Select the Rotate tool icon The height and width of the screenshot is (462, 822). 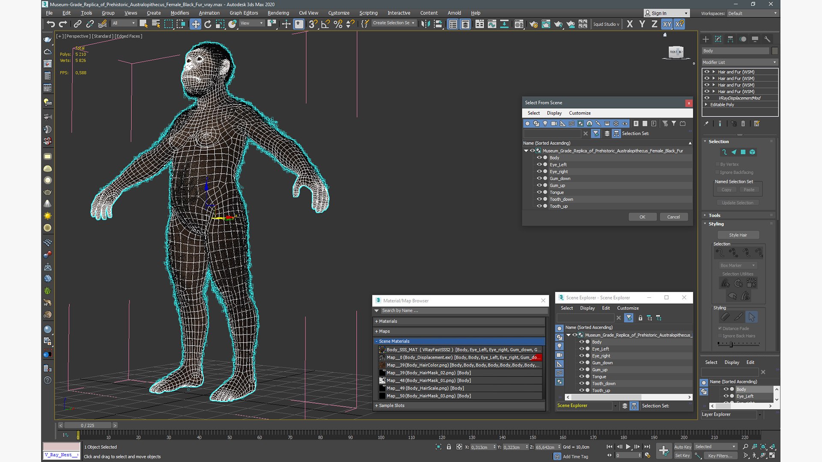pos(208,24)
